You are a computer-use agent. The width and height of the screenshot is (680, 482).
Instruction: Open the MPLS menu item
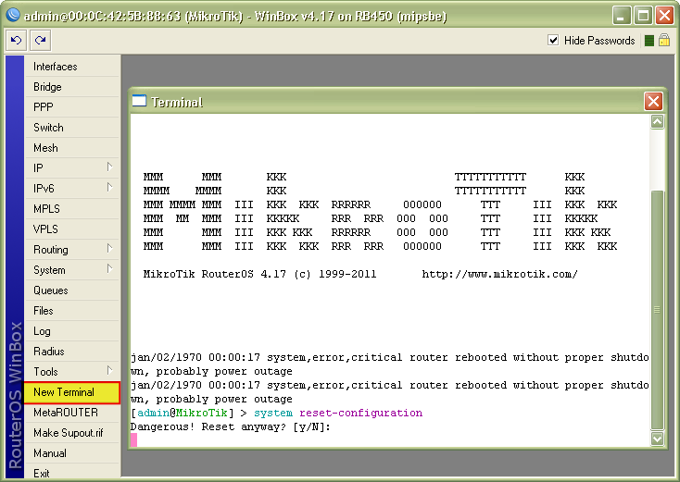(72, 209)
